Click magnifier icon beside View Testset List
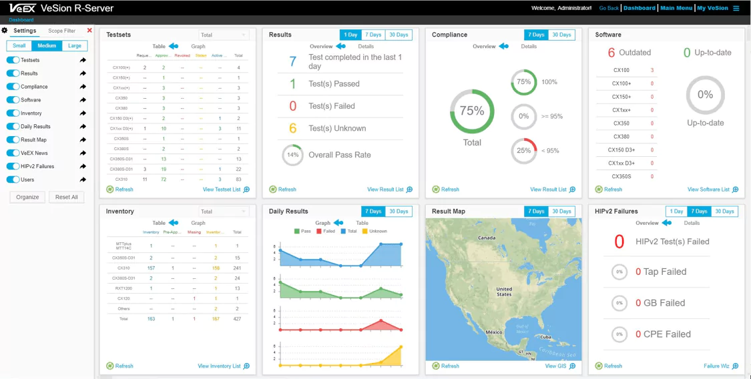The width and height of the screenshot is (751, 379). (246, 190)
